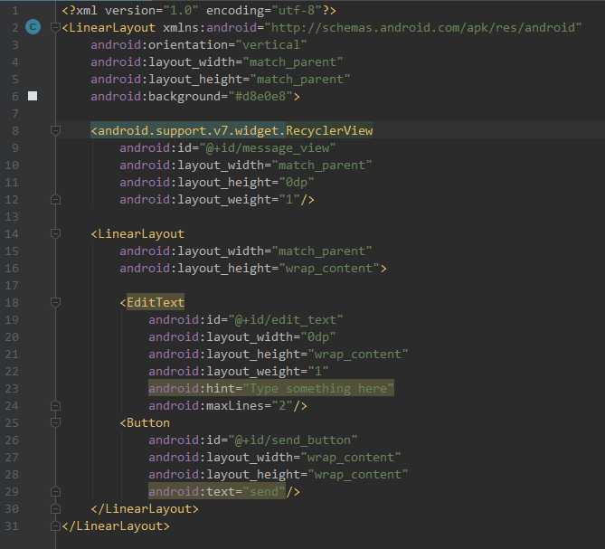The image size is (605, 549).
Task: Collapse the RecyclerView fold marker on line 8
Action: pyautogui.click(x=55, y=131)
